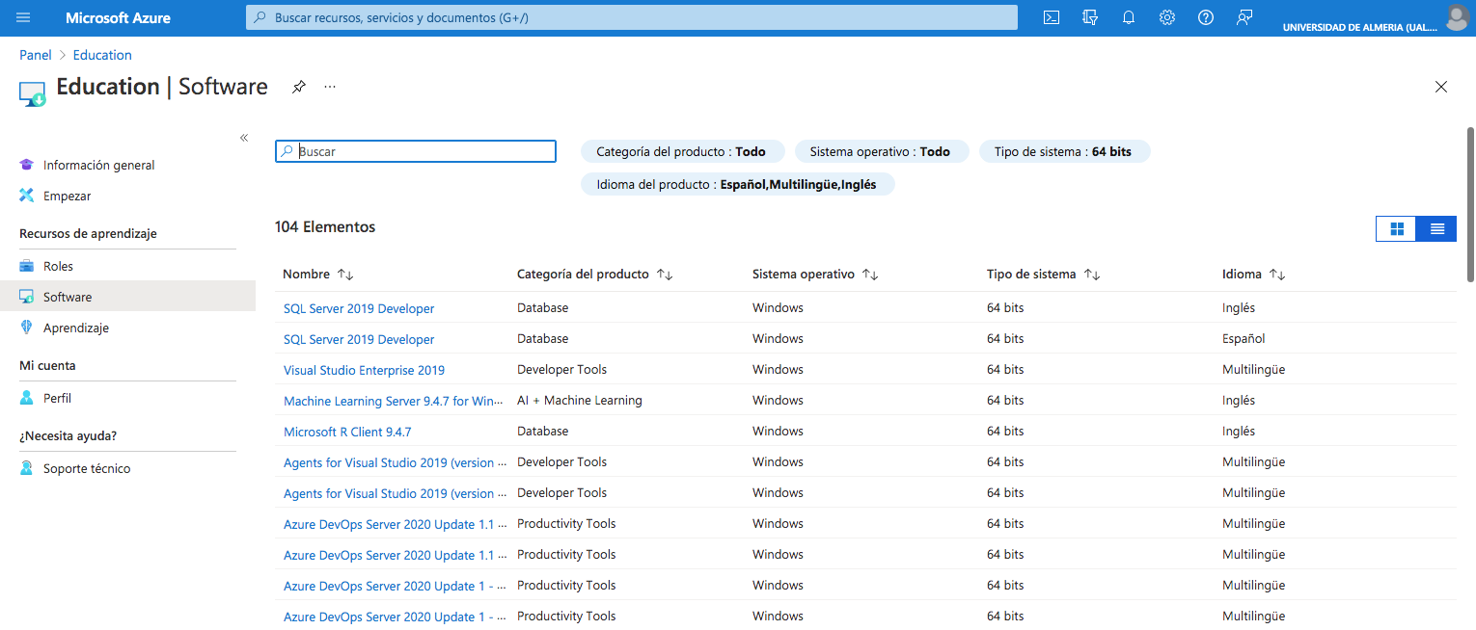
Task: Select Software in the sidebar
Action: [x=127, y=297]
